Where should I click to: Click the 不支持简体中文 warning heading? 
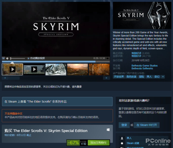(x=13, y=113)
